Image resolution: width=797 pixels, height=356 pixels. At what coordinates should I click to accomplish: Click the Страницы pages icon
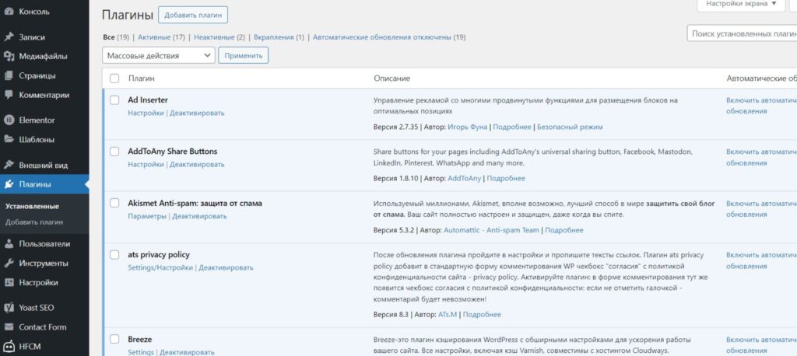point(9,75)
